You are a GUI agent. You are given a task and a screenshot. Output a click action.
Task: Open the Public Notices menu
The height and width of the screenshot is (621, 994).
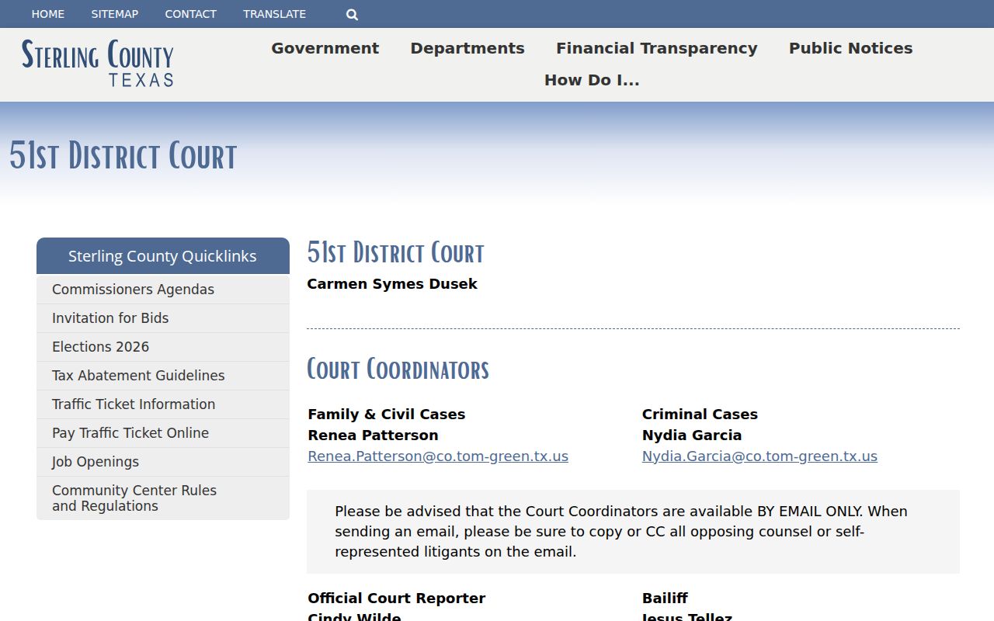click(851, 48)
